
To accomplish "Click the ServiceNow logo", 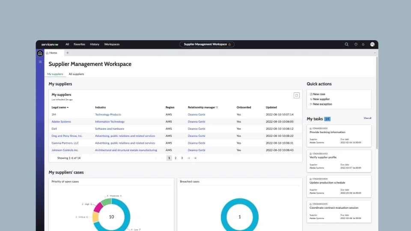I will pyautogui.click(x=50, y=44).
